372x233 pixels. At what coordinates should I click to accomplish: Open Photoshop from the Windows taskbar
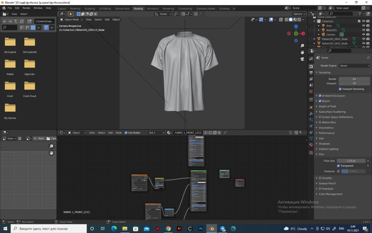[x=201, y=229]
